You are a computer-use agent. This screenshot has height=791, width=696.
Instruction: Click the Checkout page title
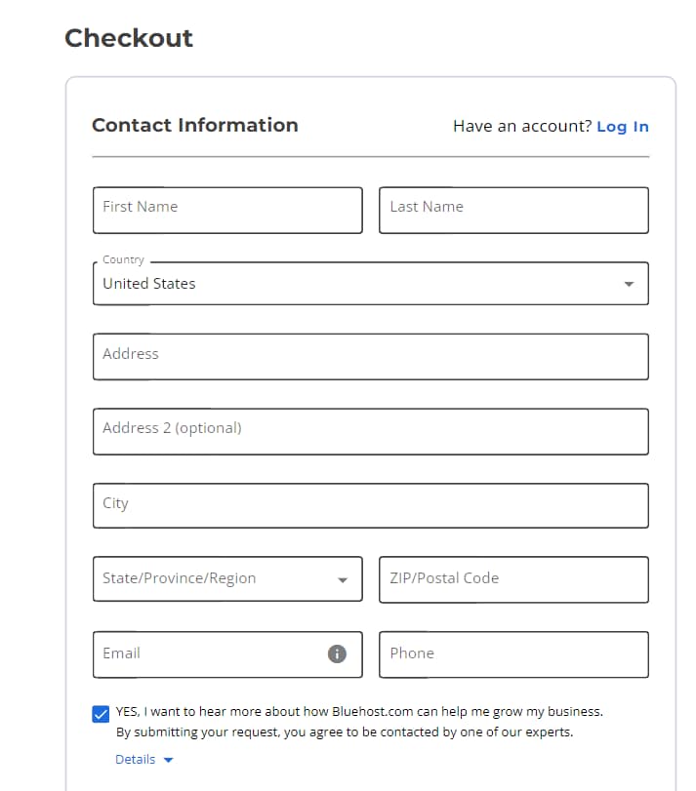pyautogui.click(x=129, y=38)
